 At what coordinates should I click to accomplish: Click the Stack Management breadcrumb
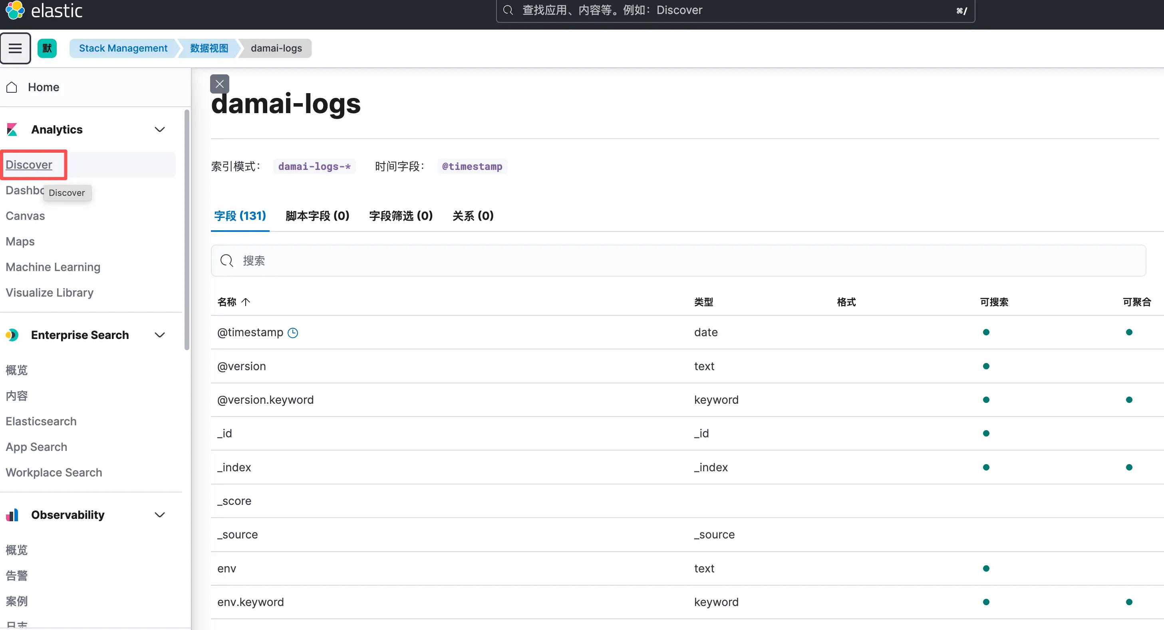coord(123,48)
